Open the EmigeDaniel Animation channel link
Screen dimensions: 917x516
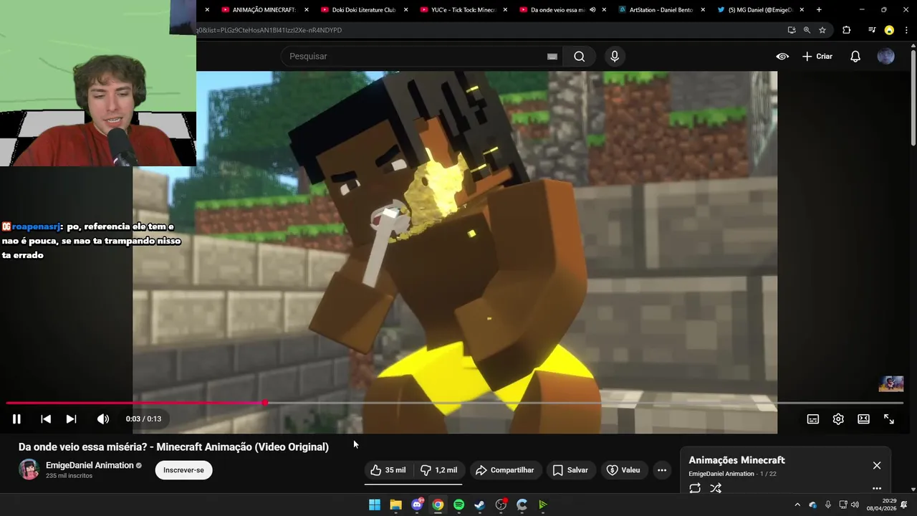point(90,465)
